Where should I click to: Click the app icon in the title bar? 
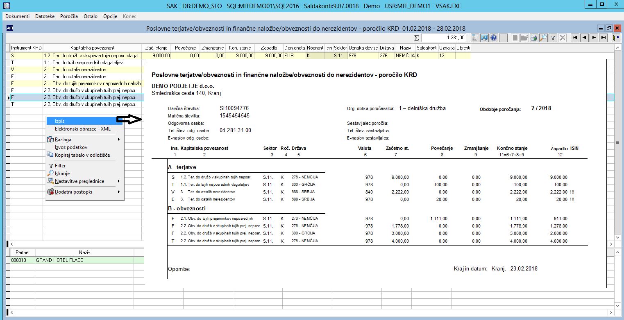click(x=6, y=6)
